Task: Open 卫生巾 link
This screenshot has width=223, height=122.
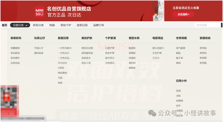Action: 156,58
